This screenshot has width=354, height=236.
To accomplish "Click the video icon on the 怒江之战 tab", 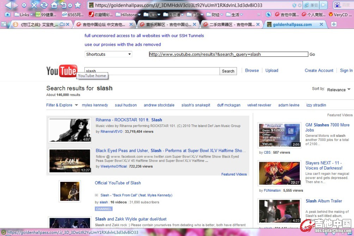I will click(62, 24).
